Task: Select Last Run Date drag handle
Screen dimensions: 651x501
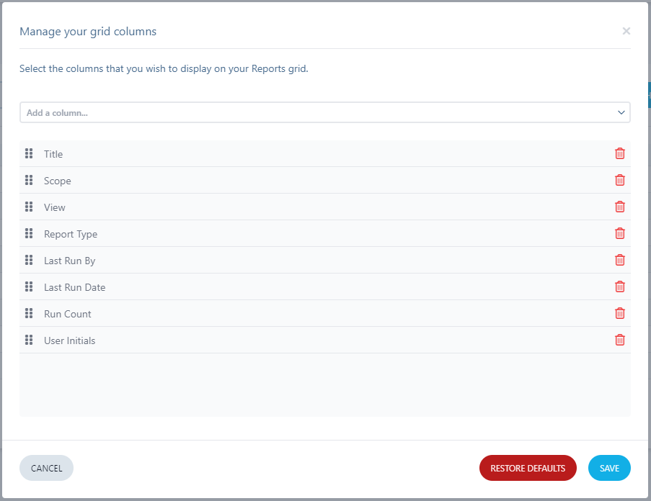Action: pos(29,286)
